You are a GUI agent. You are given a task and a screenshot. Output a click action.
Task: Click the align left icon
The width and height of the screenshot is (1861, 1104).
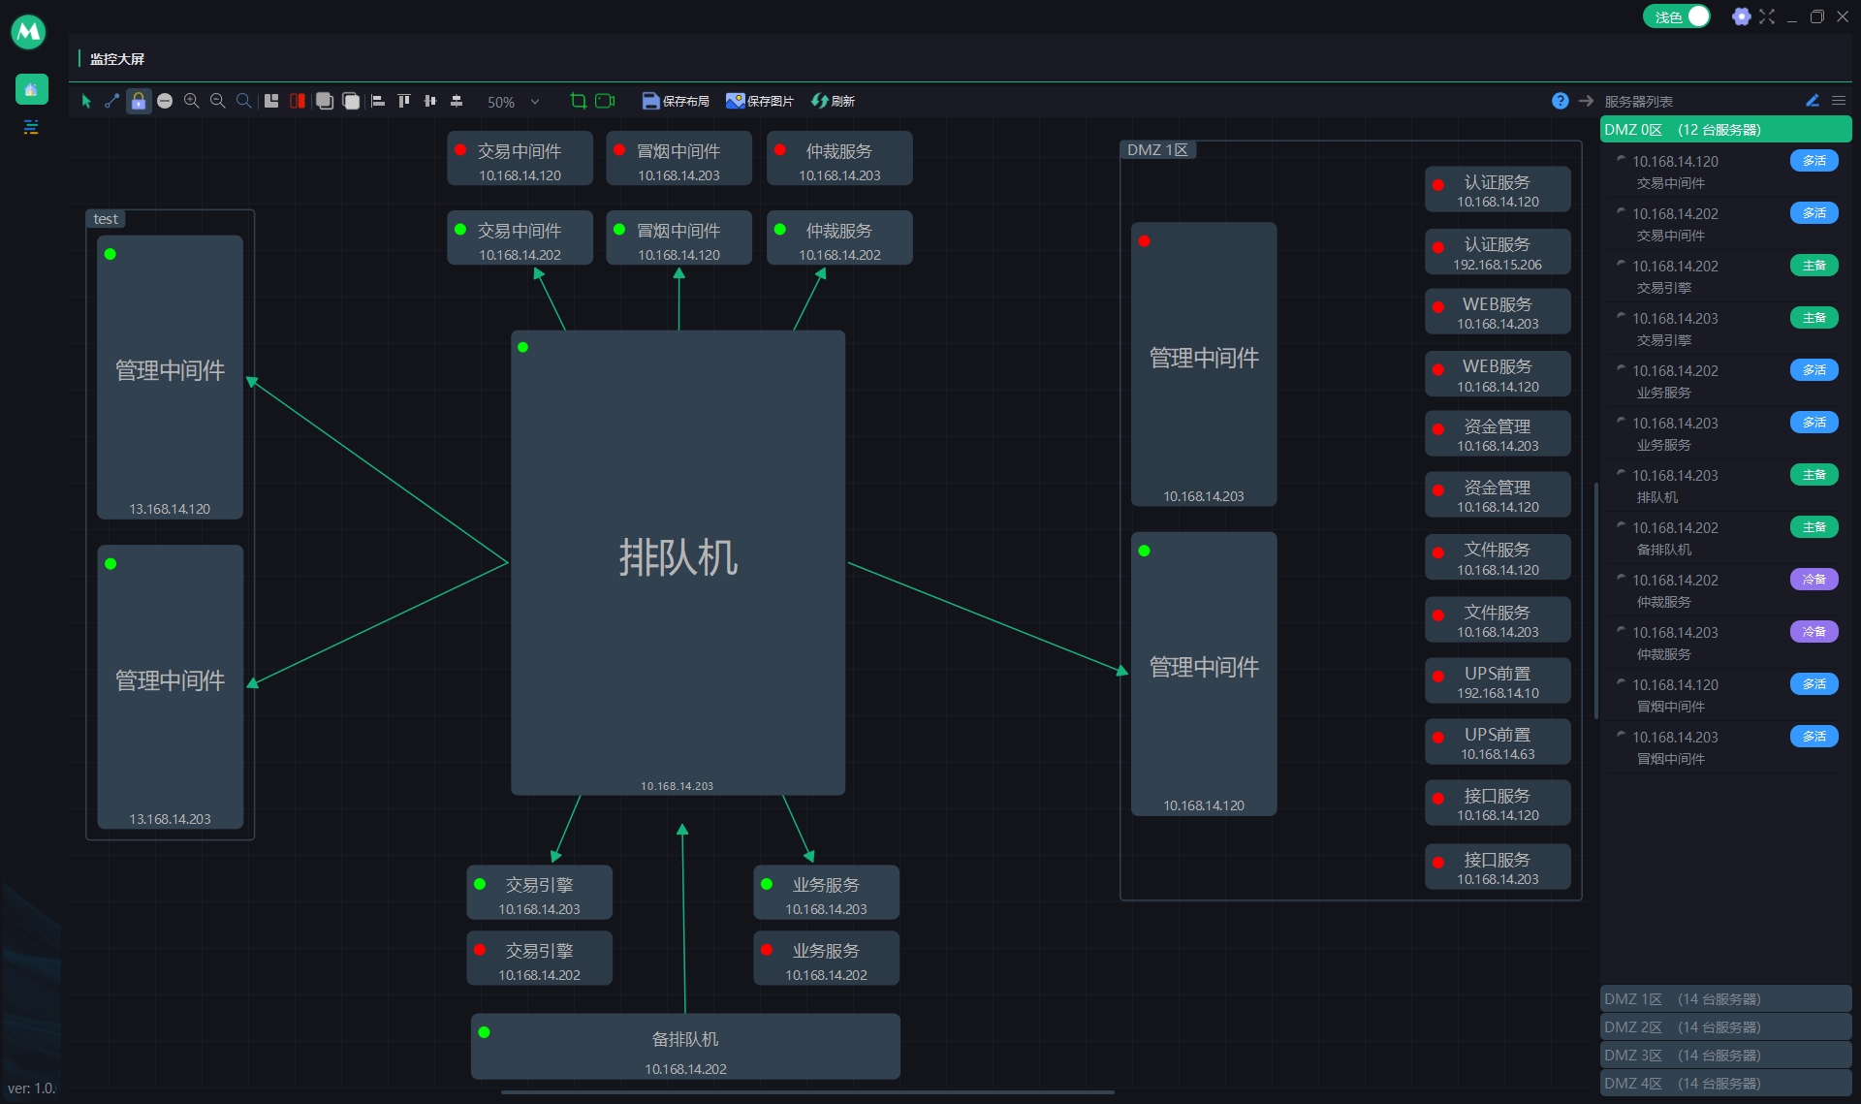[x=378, y=101]
